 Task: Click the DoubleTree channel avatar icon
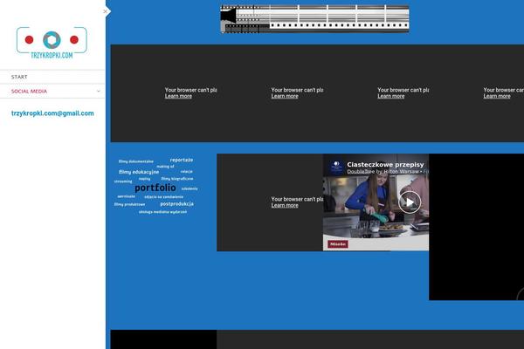tap(336, 167)
